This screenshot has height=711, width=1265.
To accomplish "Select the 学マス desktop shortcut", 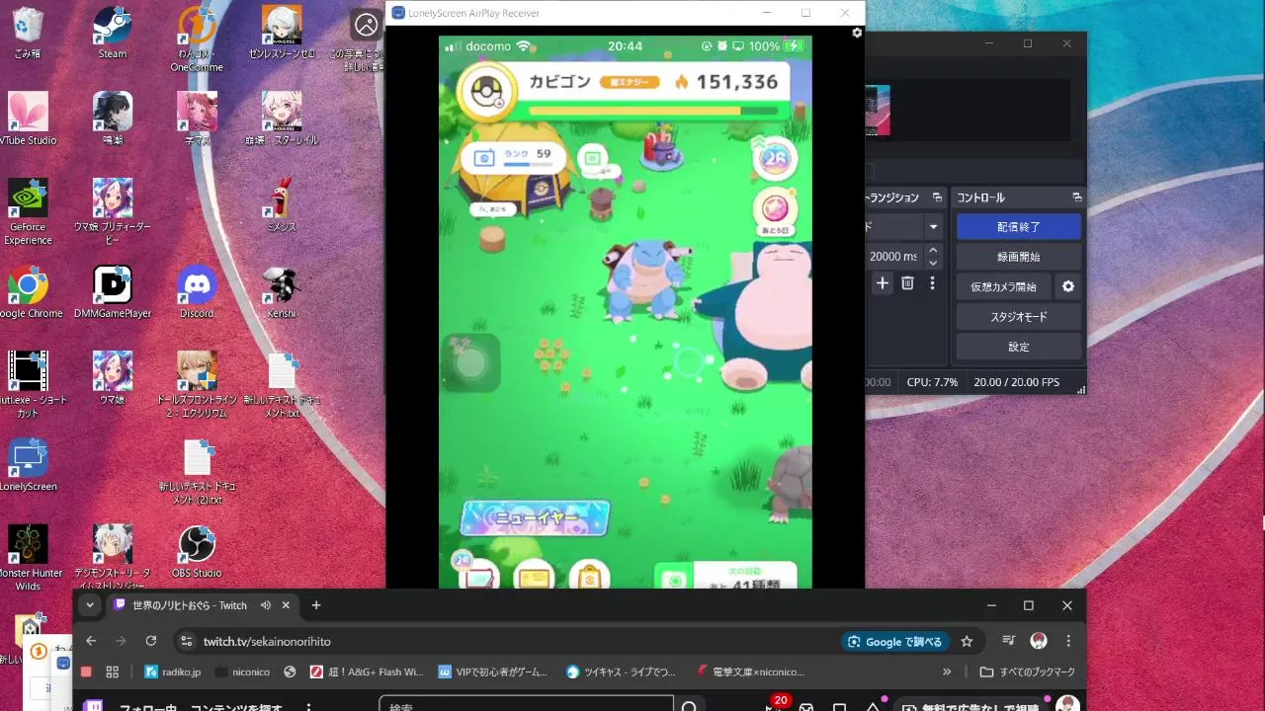I will [197, 118].
